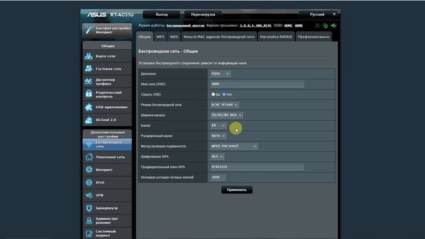Image resolution: width=425 pixels, height=239 pixels.
Task: Switch to the WPS tab
Action: click(160, 37)
